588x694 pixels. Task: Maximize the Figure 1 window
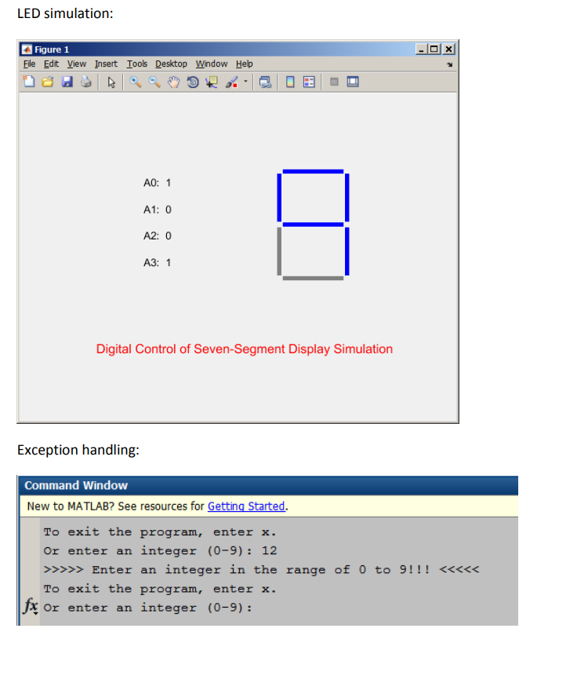click(x=434, y=49)
